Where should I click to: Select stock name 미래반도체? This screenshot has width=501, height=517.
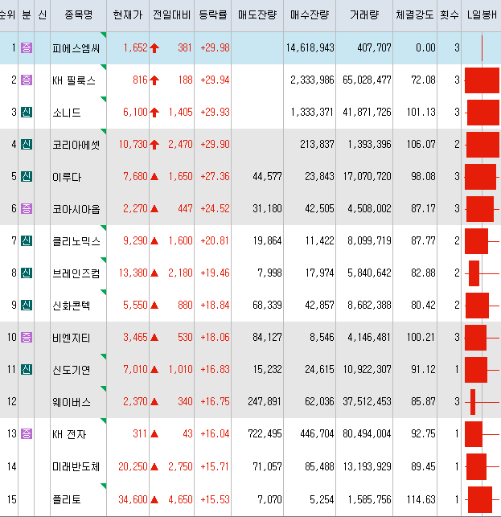pos(76,466)
